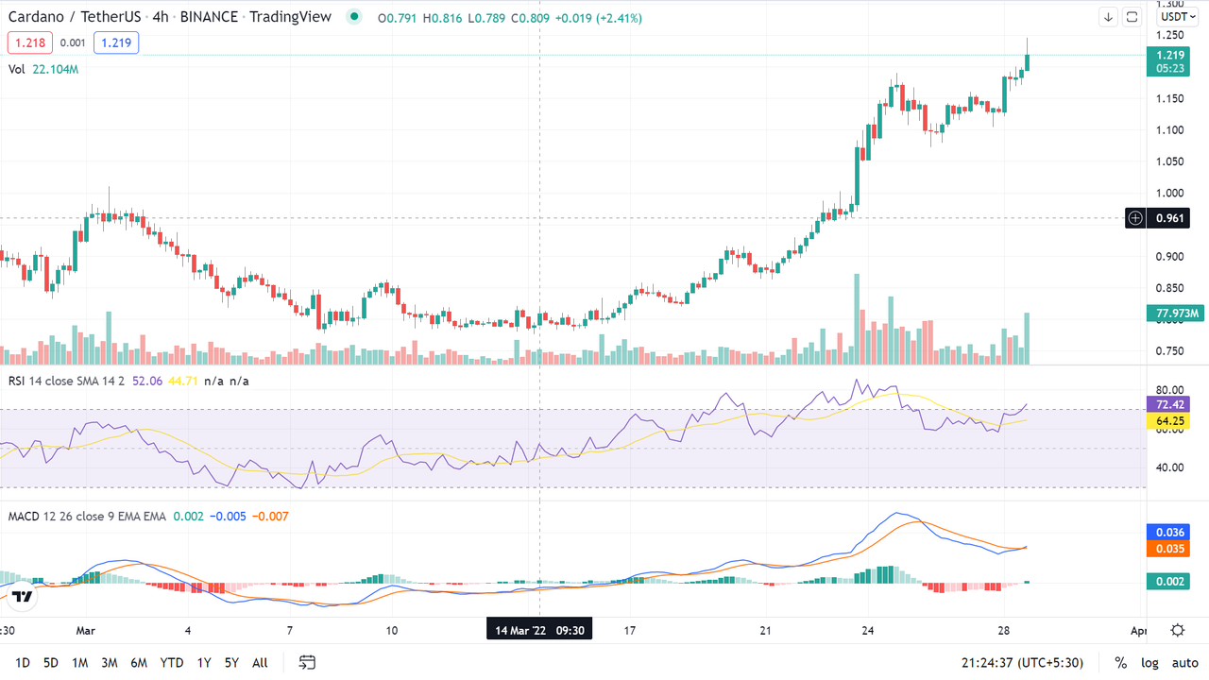The width and height of the screenshot is (1209, 680).
Task: Select the 1Y date range
Action: 204,663
